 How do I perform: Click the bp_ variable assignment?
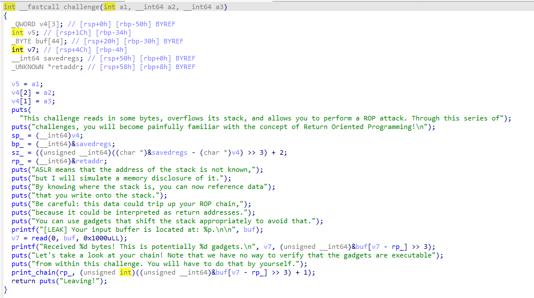18,144
